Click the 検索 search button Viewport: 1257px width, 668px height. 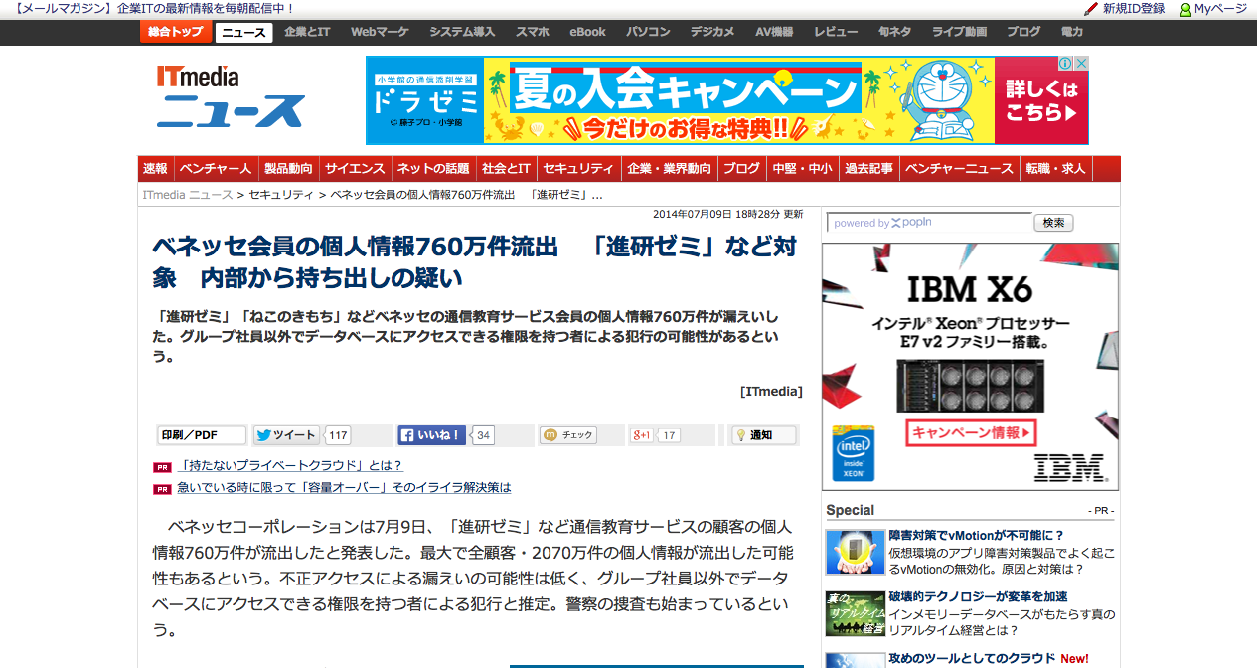coord(1053,223)
